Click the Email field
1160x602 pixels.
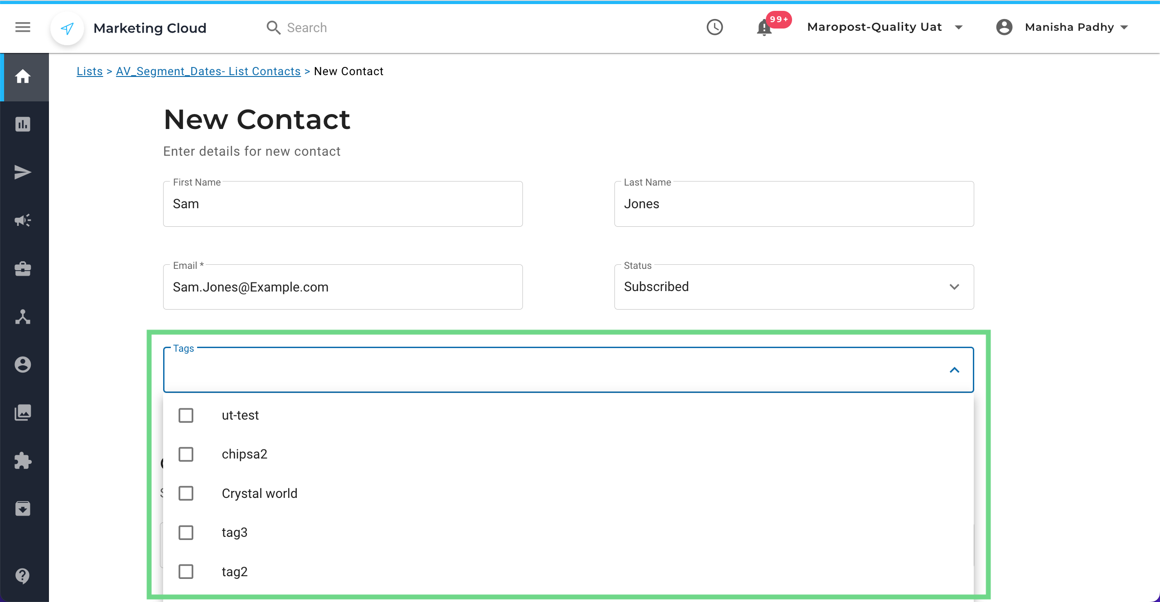coord(343,287)
